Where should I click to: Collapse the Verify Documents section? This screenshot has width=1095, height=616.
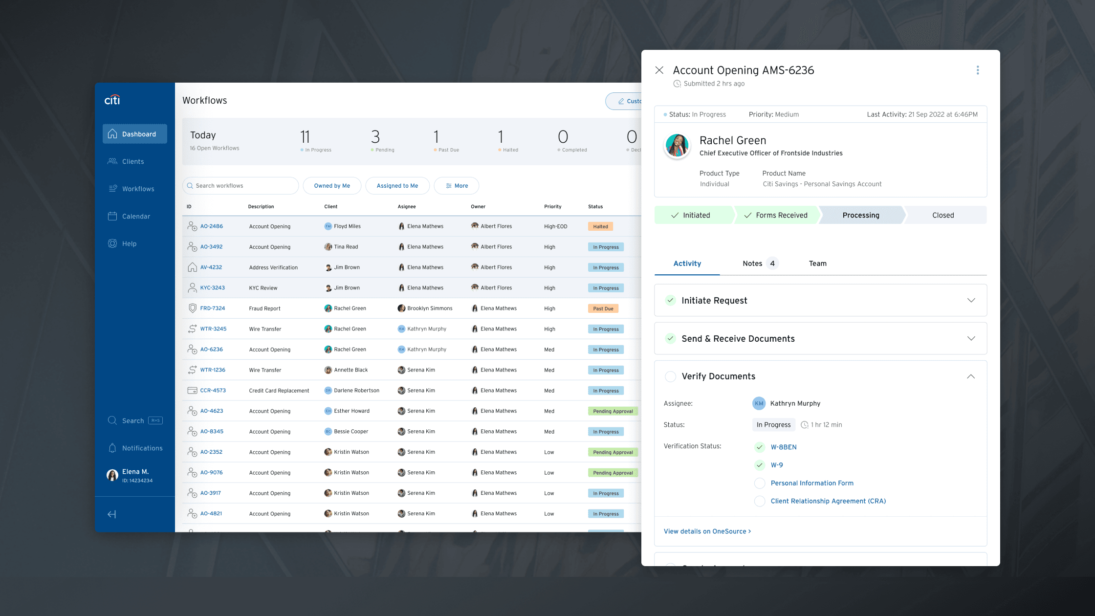click(971, 376)
